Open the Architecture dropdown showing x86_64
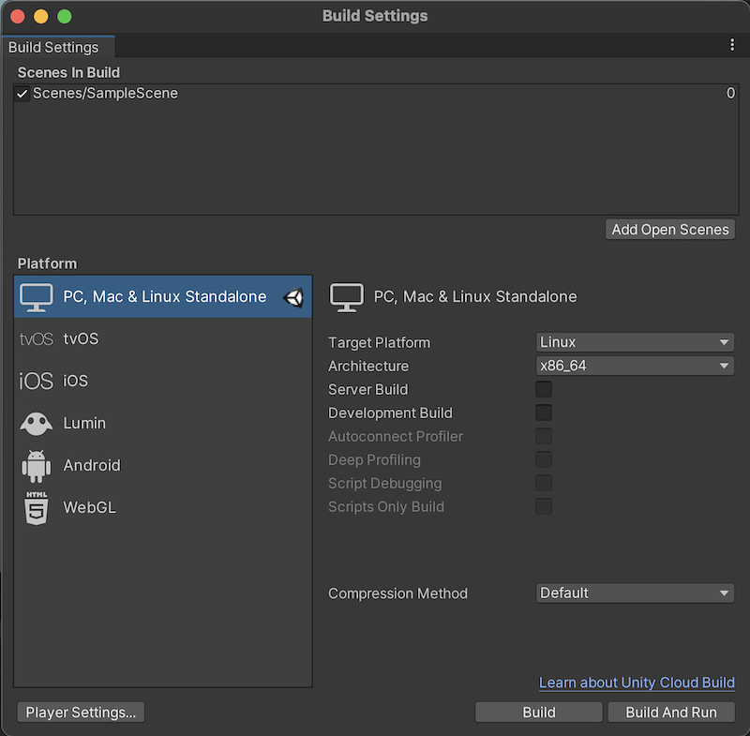Screen dimensions: 750x736 (635, 366)
